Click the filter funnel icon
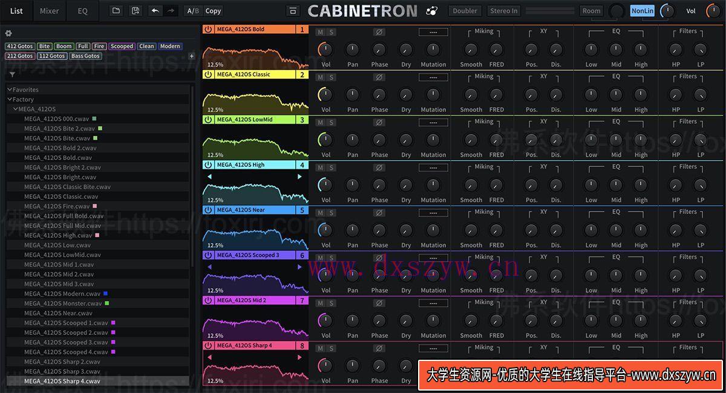The height and width of the screenshot is (393, 726). pos(12,74)
